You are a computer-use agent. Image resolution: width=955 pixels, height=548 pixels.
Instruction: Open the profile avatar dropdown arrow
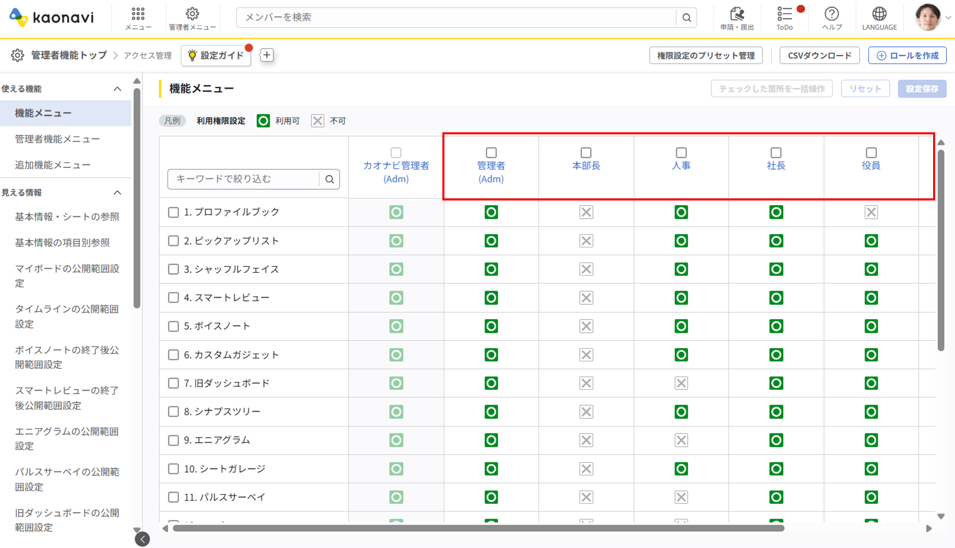click(x=948, y=18)
